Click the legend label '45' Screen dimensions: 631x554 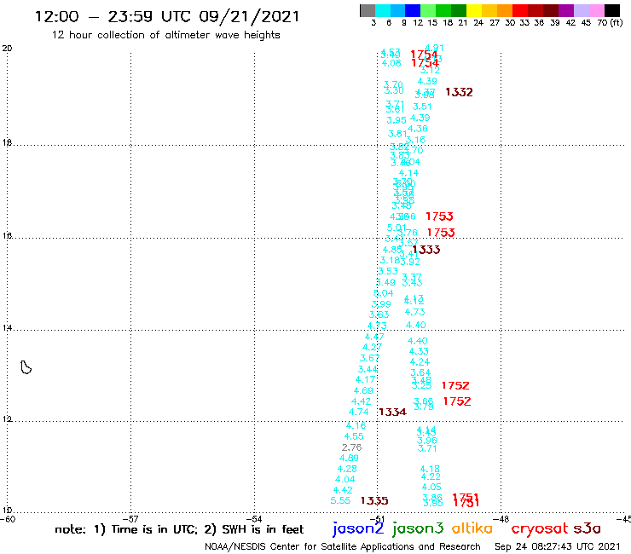[586, 23]
